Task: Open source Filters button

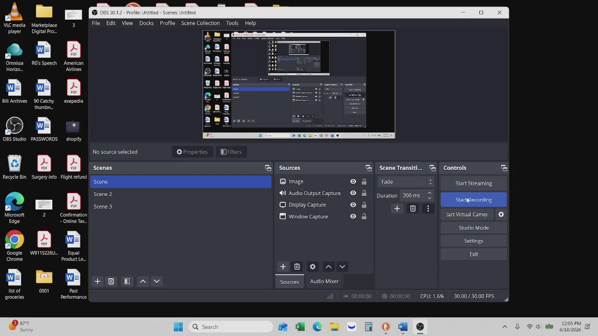Action: [231, 152]
